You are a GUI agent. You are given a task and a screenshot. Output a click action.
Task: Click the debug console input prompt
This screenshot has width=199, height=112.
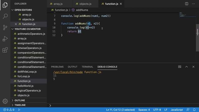(x=123, y=105)
